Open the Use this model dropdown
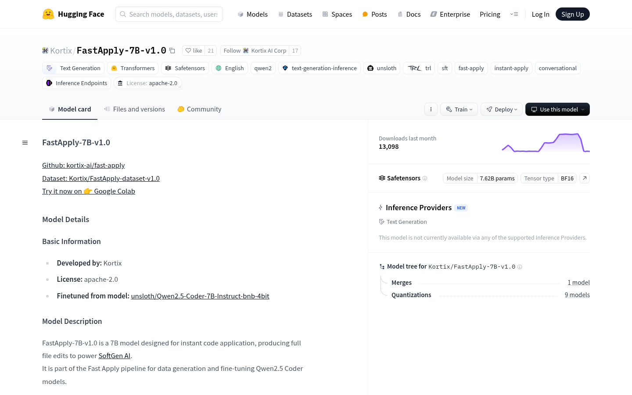This screenshot has width=632, height=395. tap(557, 109)
